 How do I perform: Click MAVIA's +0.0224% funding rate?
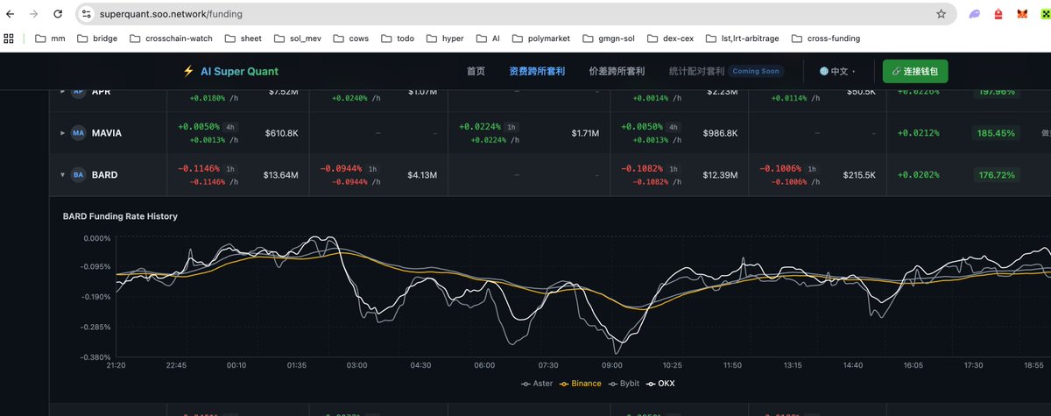(482, 126)
